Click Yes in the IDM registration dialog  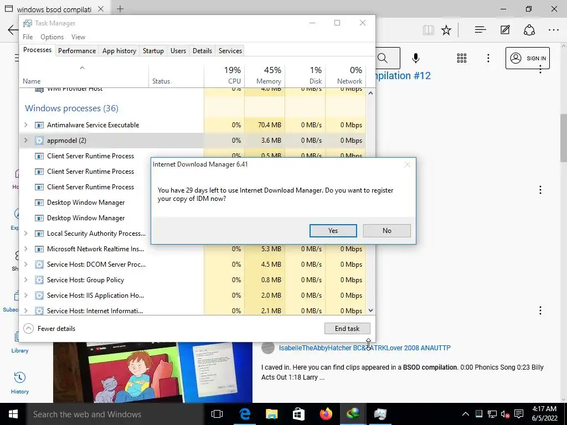tap(333, 231)
